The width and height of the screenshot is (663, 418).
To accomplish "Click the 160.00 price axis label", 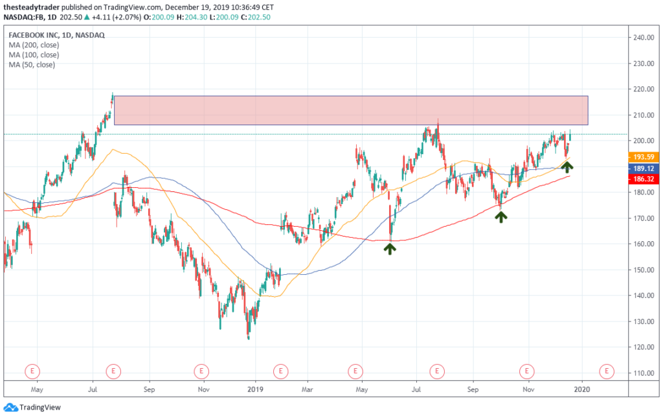I will click(644, 244).
